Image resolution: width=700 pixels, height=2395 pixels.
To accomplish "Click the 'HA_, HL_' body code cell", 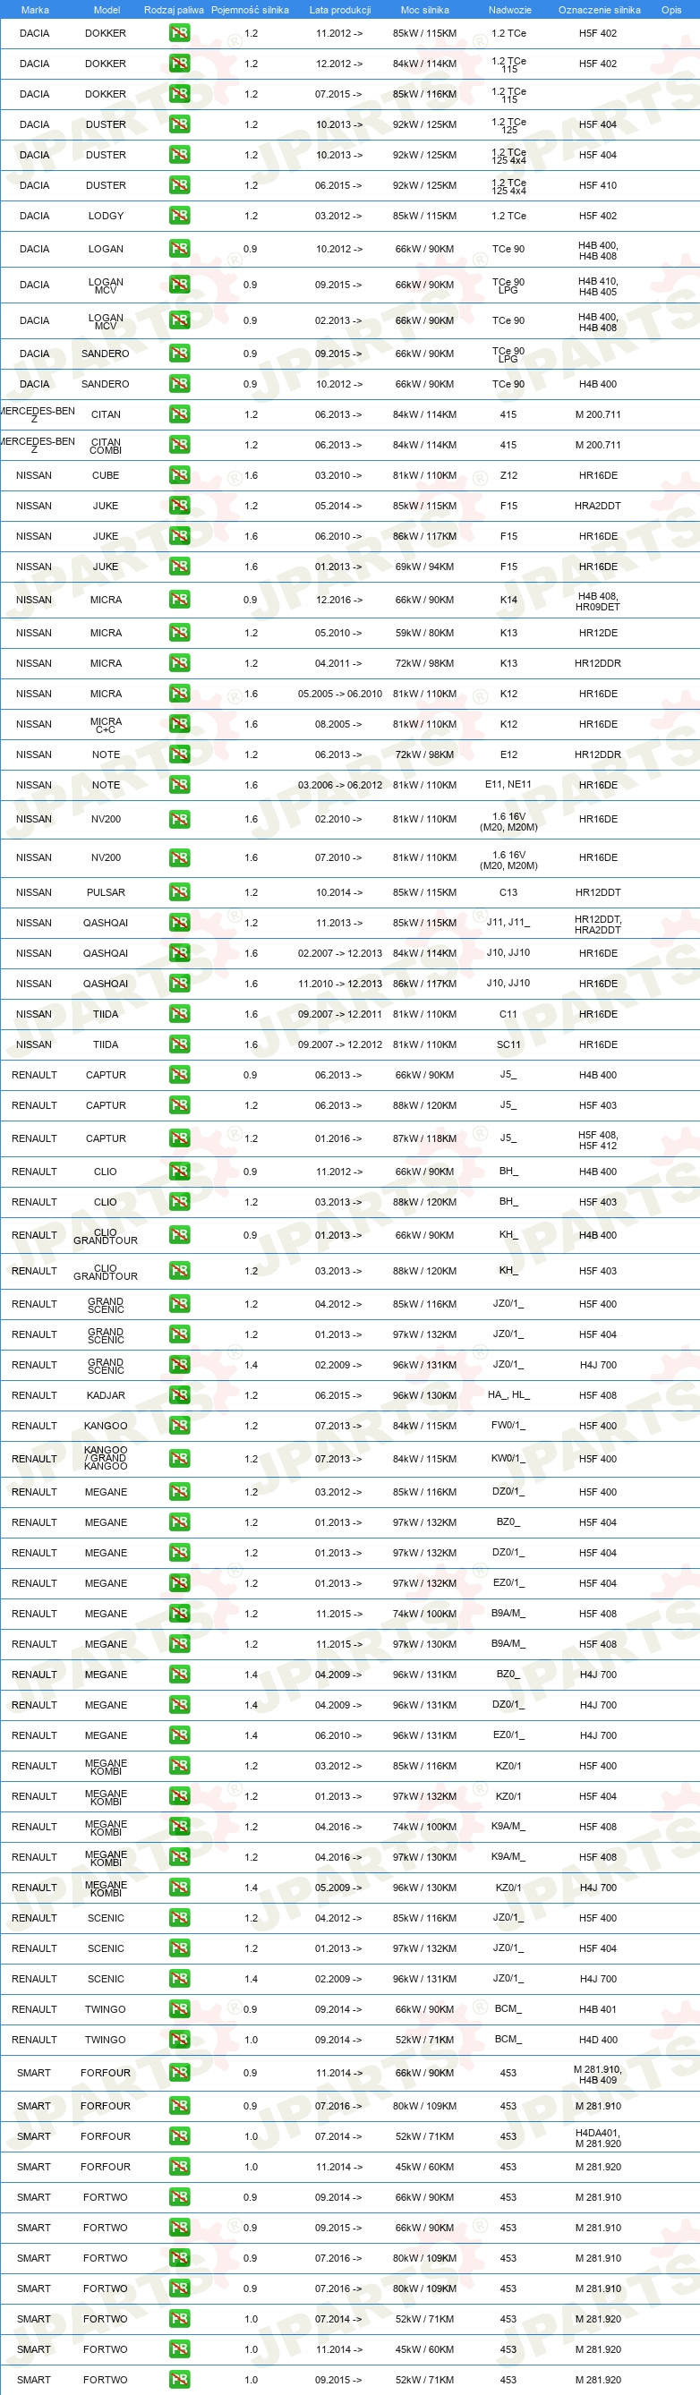I will point(508,1395).
